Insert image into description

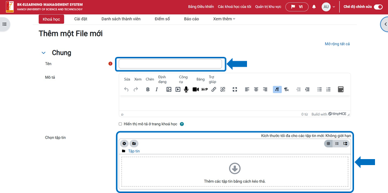[x=169, y=90]
